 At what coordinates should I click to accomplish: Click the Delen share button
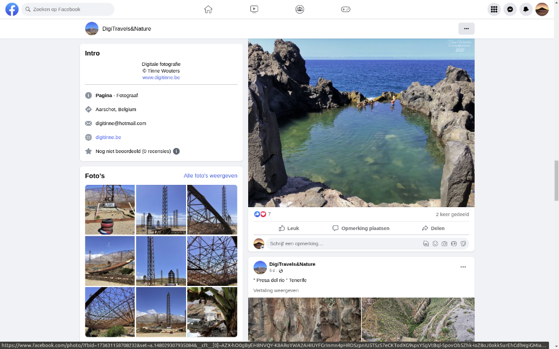(433, 228)
